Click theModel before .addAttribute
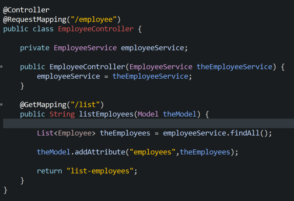Screen dimensions: 294x201 54,152
